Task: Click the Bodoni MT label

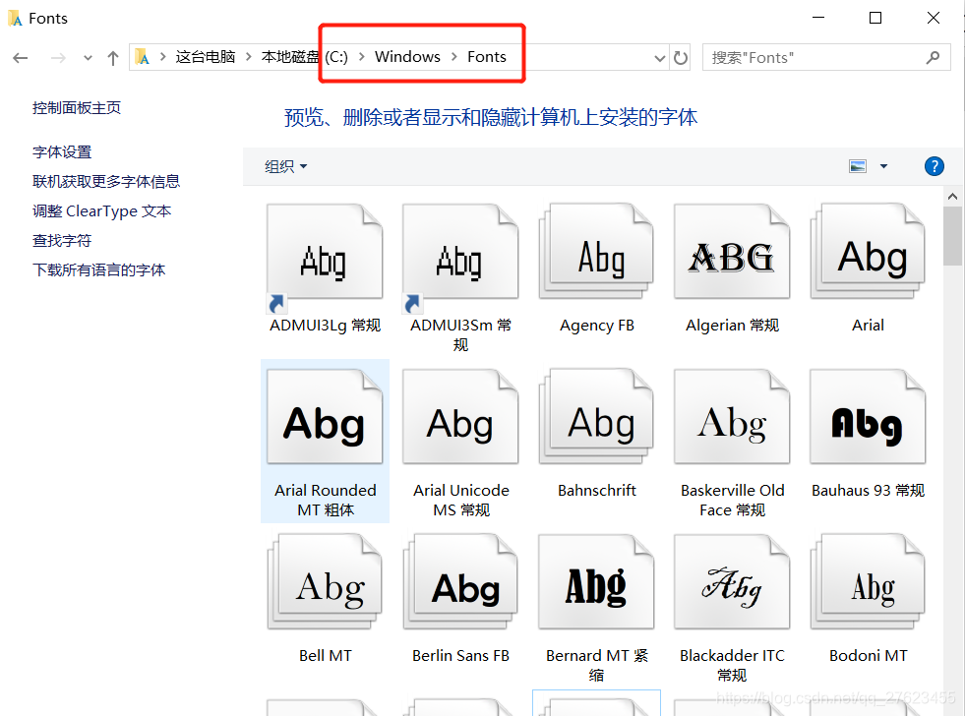Action: click(x=868, y=656)
